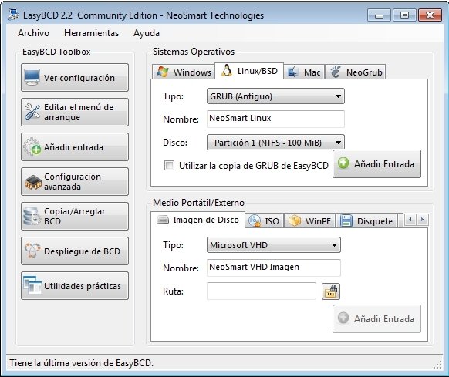
Task: Click status text 'Tiene la última versión de EasyBCD.'
Action: 82,363
